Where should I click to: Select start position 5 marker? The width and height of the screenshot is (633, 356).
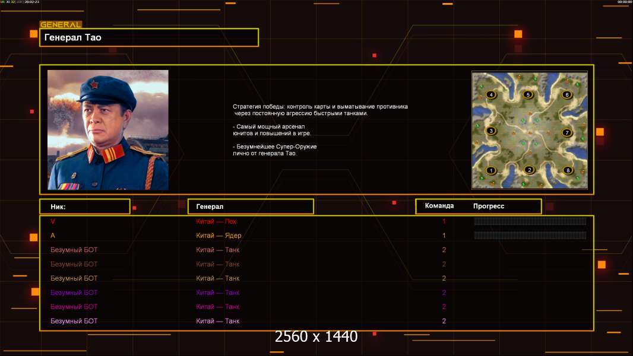[528, 95]
